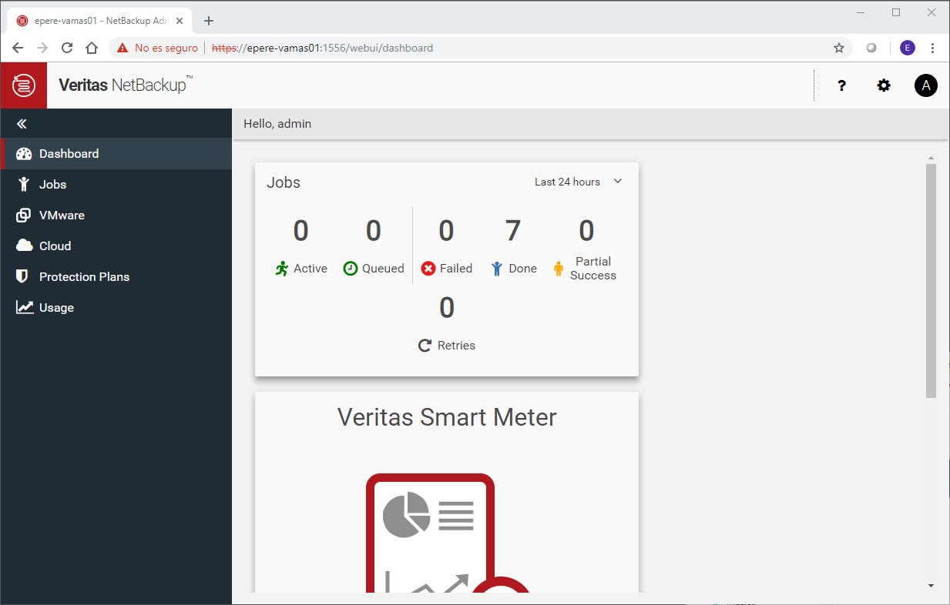Click the scrollbar down arrow
950x605 pixels.
pyautogui.click(x=931, y=586)
